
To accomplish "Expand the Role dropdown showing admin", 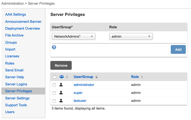I will coord(131,36).
